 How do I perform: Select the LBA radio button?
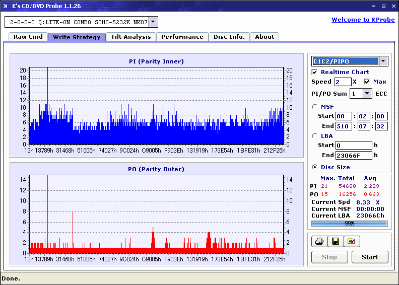click(x=315, y=135)
